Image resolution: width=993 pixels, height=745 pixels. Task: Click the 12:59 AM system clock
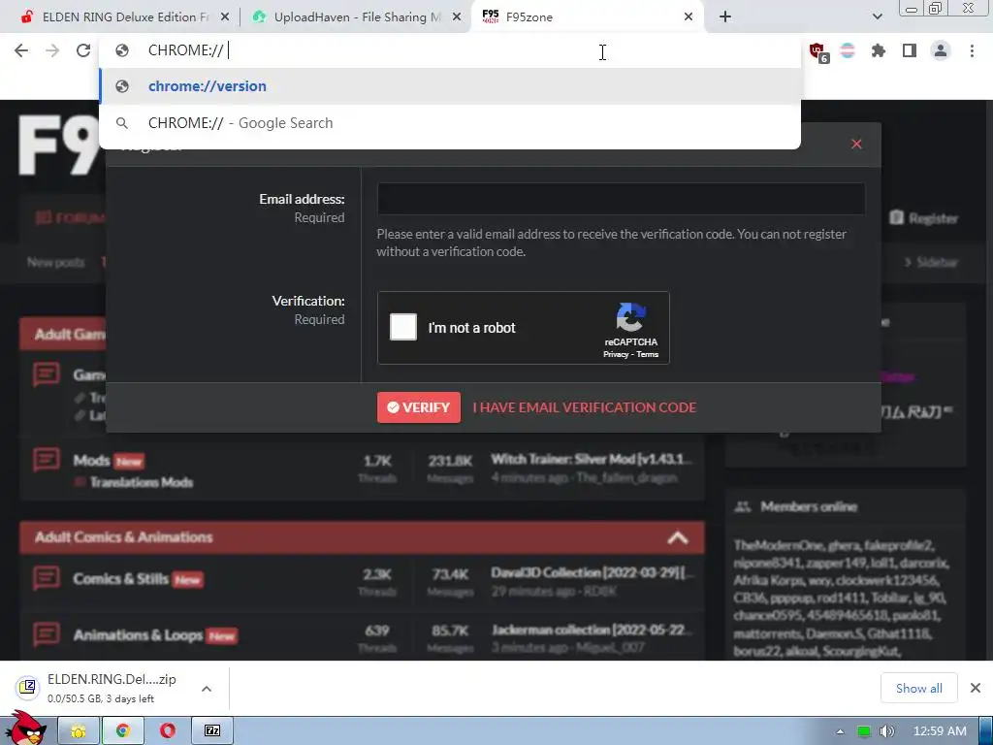(x=940, y=731)
